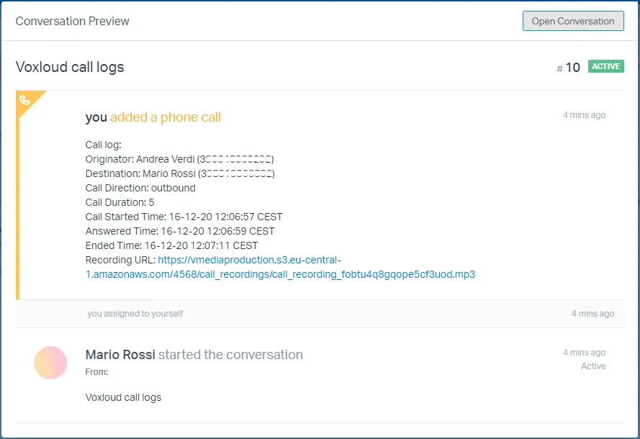
Task: Click the Originator Andrea Verdi line
Action: click(179, 159)
